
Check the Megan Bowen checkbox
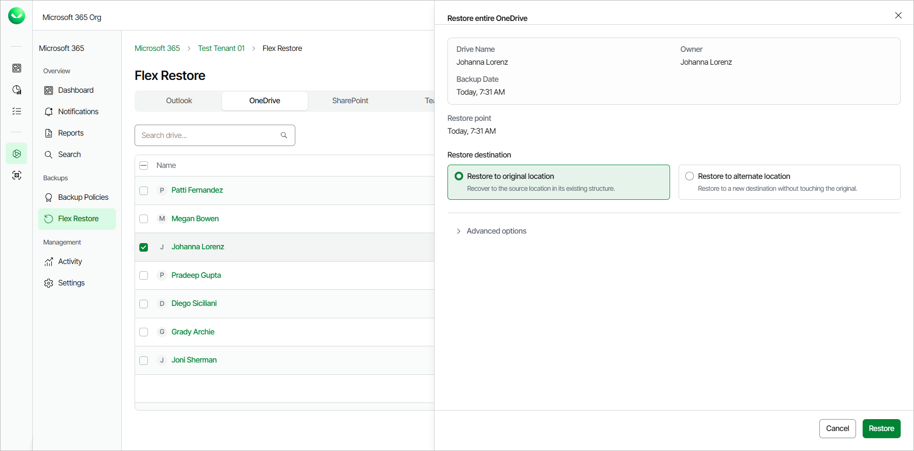click(x=144, y=219)
